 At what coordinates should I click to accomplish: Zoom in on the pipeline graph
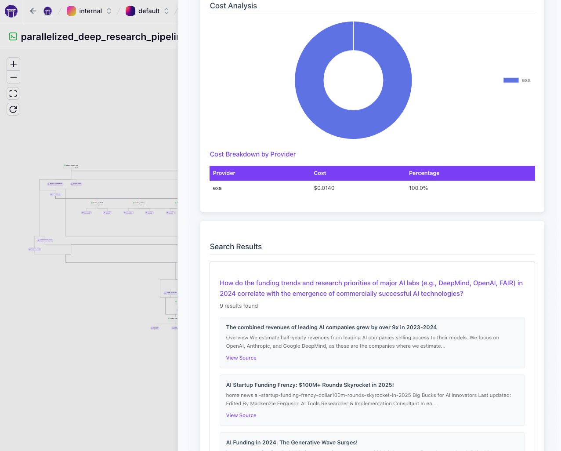pyautogui.click(x=13, y=64)
